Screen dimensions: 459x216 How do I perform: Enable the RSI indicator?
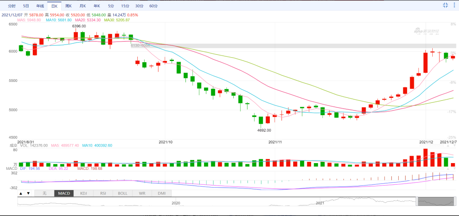pos(103,193)
